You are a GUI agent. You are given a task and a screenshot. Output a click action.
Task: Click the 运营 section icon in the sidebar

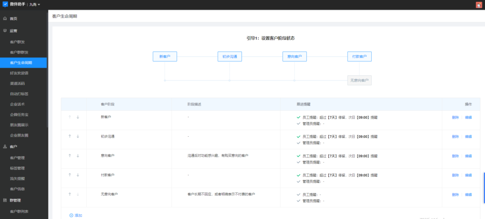(x=5, y=31)
